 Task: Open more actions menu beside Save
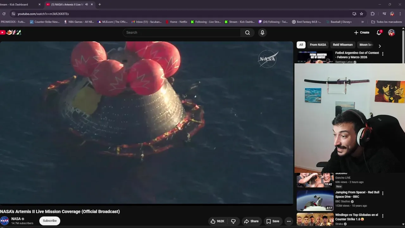(x=289, y=221)
